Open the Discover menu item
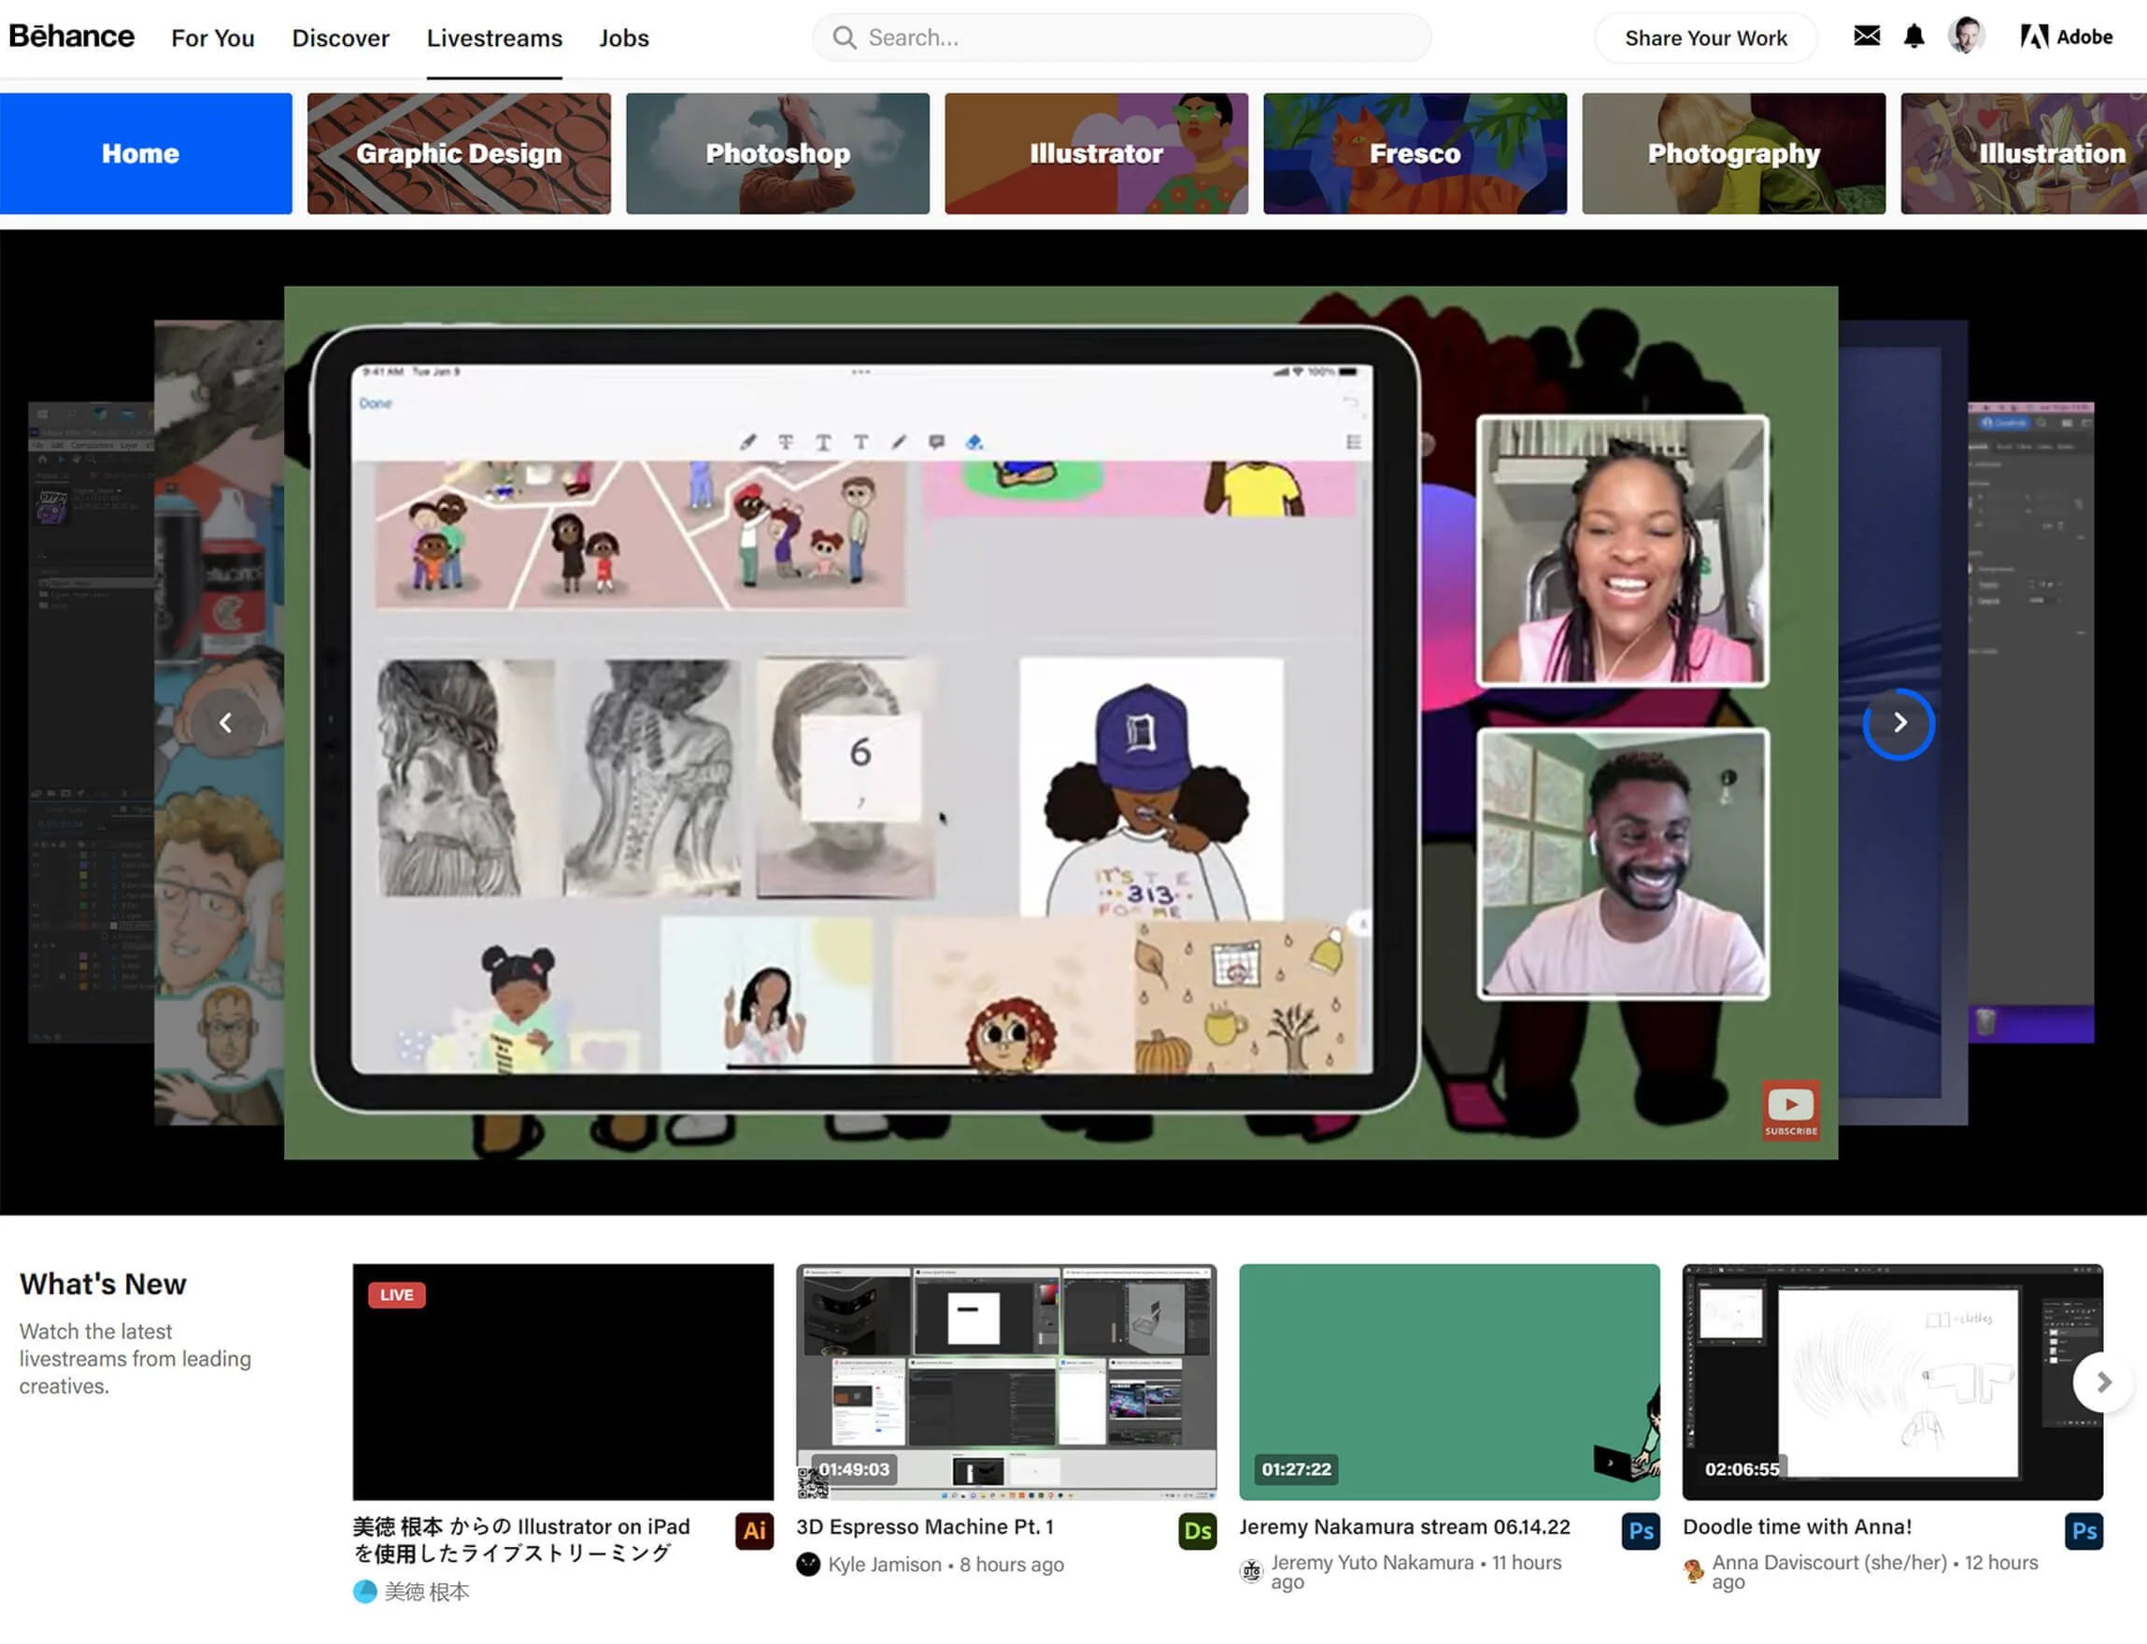The image size is (2147, 1644). pos(339,38)
